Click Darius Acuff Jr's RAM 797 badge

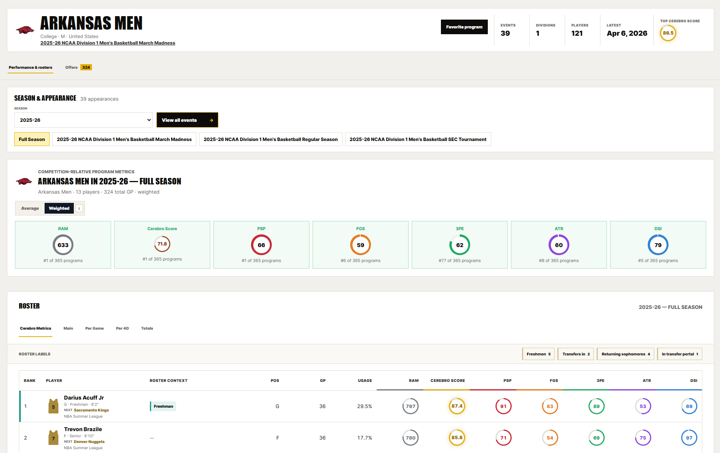click(411, 406)
